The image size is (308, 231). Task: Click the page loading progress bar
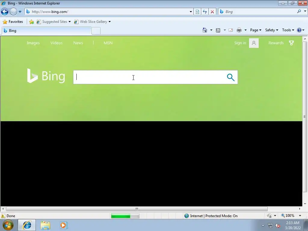coord(125,216)
